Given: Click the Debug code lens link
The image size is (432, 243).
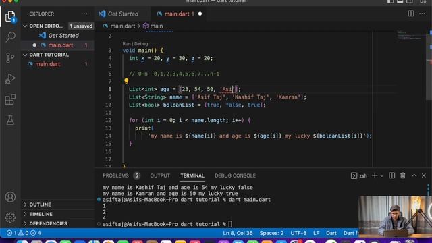Looking at the screenshot, I should [141, 43].
